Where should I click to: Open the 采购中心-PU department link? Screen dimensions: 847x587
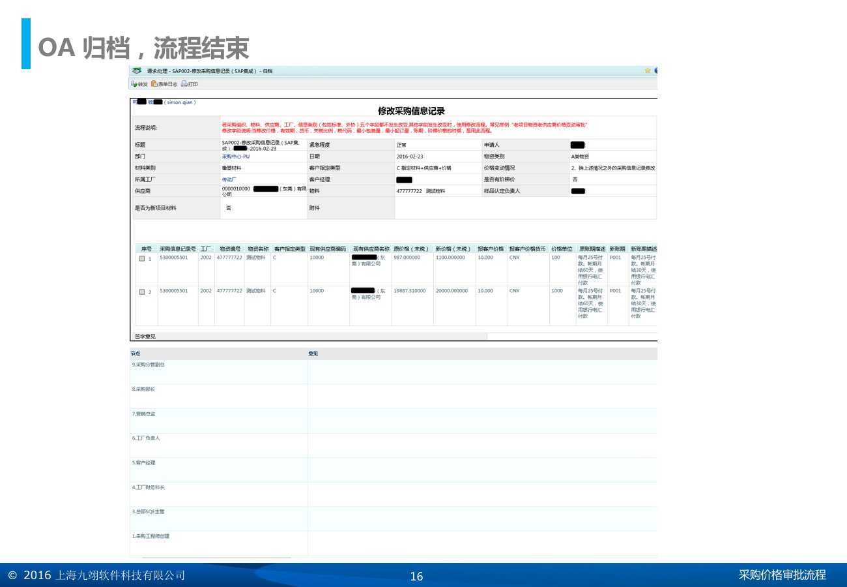235,157
